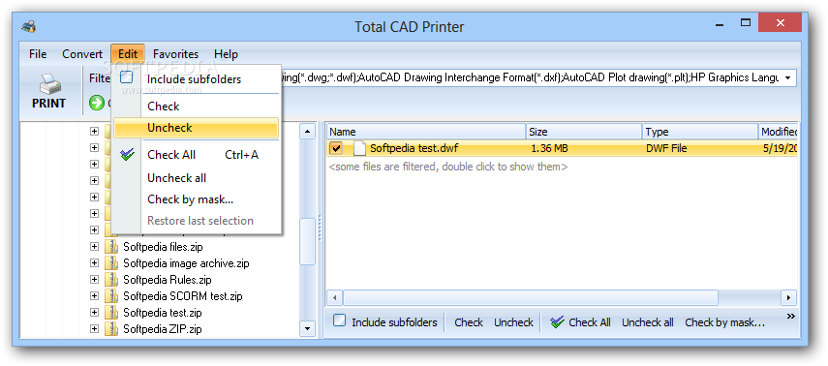Expand Softpedia Rules.zip tree node

click(x=94, y=280)
